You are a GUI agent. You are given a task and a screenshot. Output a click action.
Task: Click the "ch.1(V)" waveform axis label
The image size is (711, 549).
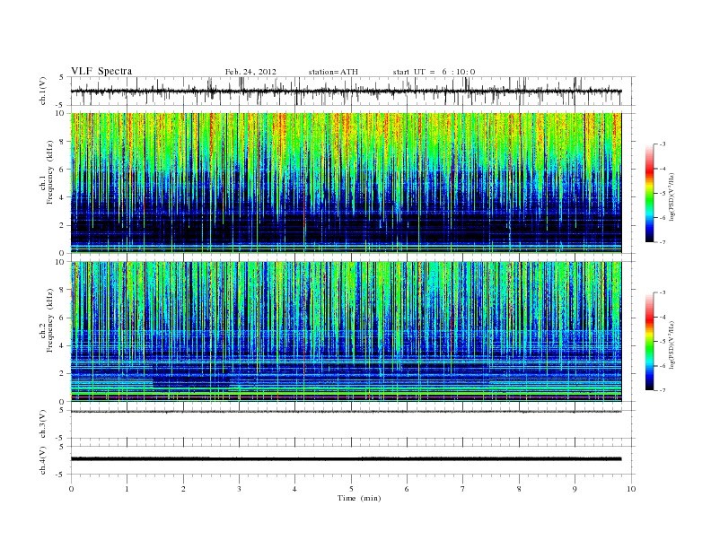click(43, 91)
